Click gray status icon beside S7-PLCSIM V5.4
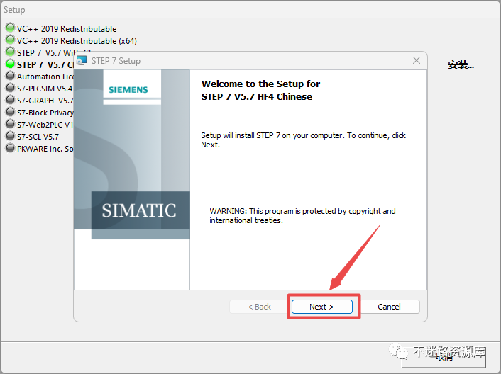 coord(10,88)
